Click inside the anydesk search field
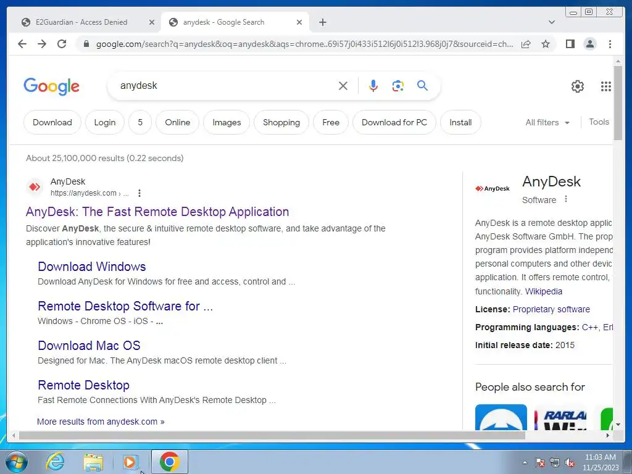This screenshot has width=632, height=474. click(x=226, y=86)
